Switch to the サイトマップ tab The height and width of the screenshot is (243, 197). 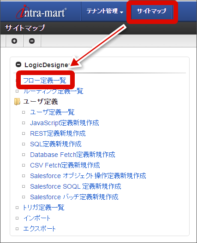pos(151,11)
